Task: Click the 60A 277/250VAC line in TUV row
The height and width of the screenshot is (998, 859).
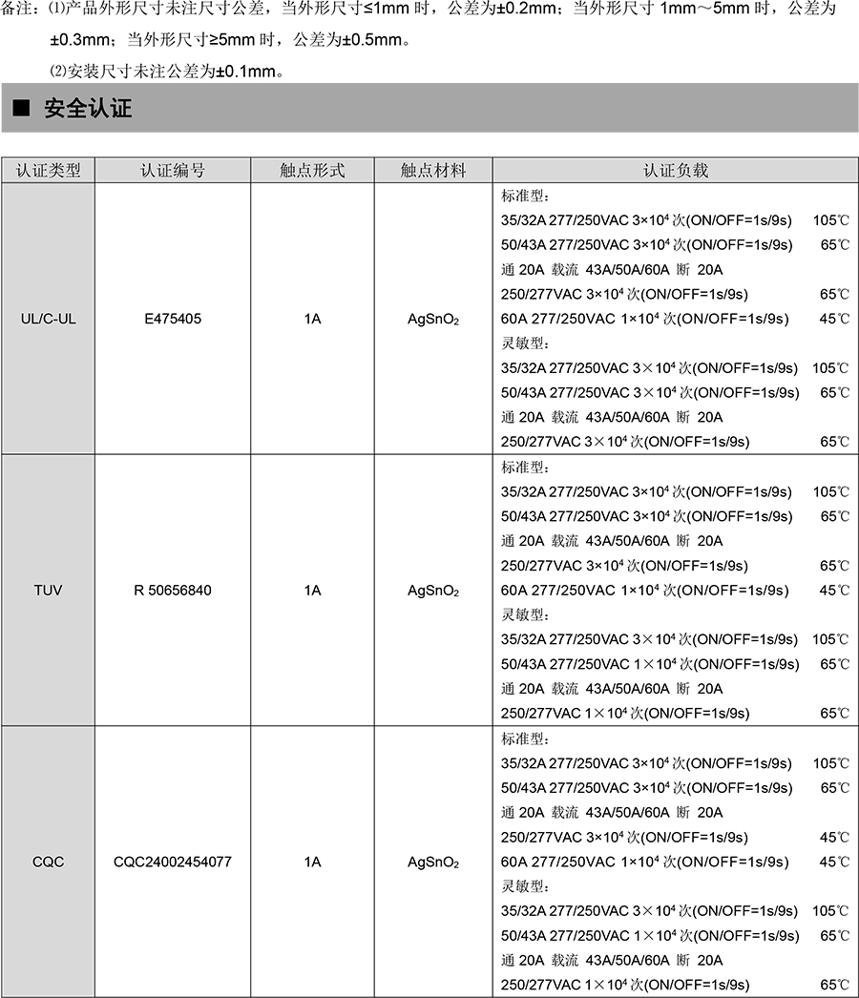Action: 645,591
